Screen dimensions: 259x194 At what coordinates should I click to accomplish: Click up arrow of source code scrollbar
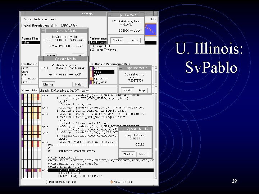156,95
